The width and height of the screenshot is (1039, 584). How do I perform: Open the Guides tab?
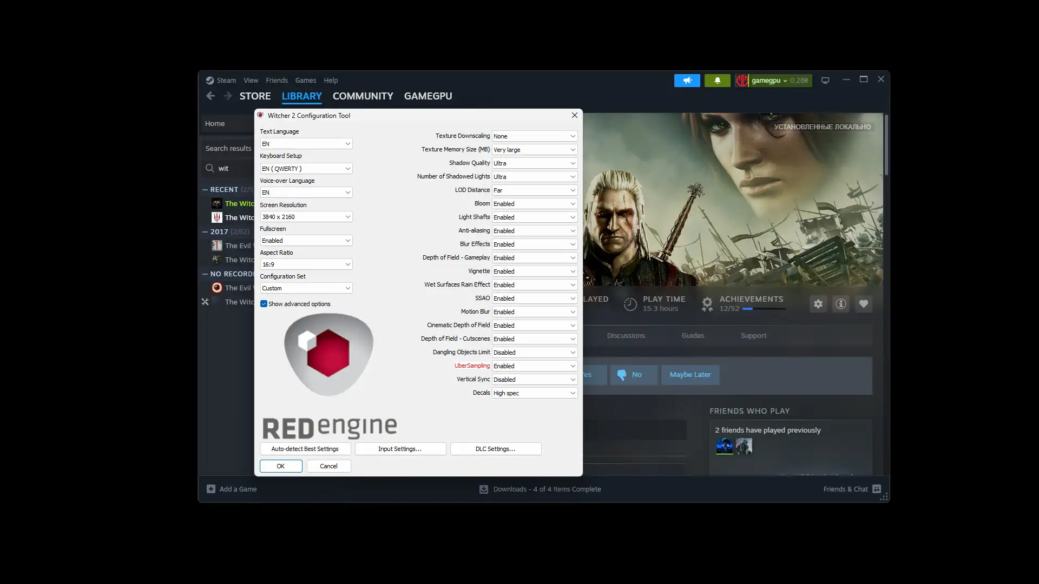(x=693, y=336)
